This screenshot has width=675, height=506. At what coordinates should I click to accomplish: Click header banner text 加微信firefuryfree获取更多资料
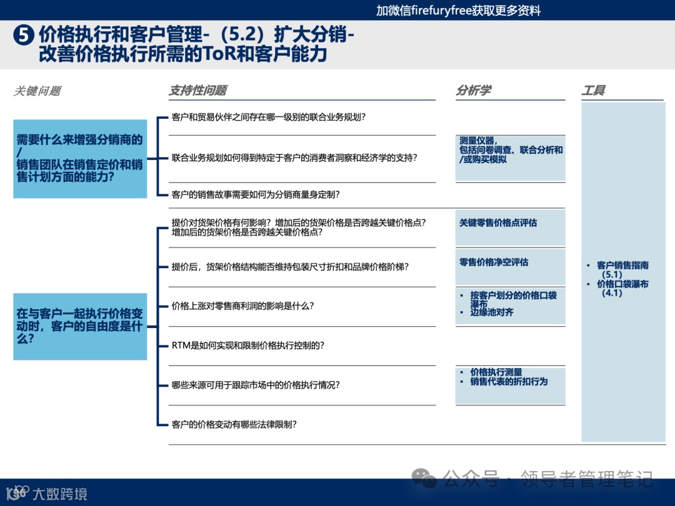[x=459, y=11]
